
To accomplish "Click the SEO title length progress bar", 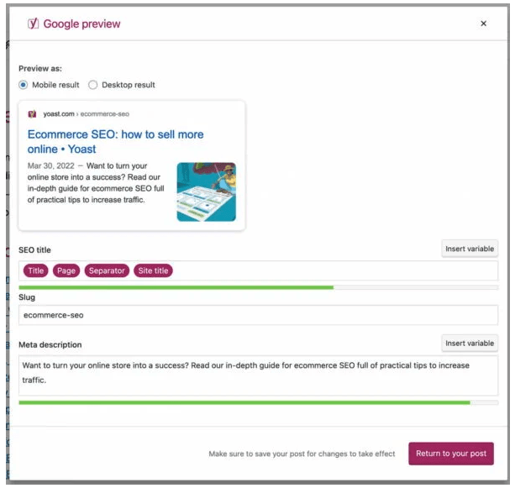I will pyautogui.click(x=258, y=287).
